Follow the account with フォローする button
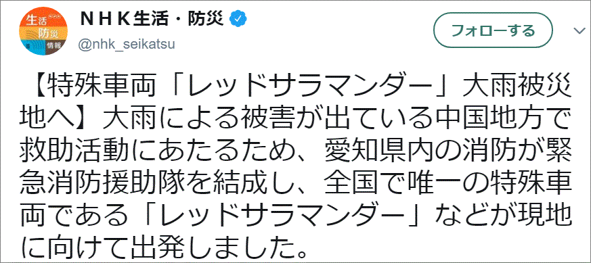 [493, 30]
